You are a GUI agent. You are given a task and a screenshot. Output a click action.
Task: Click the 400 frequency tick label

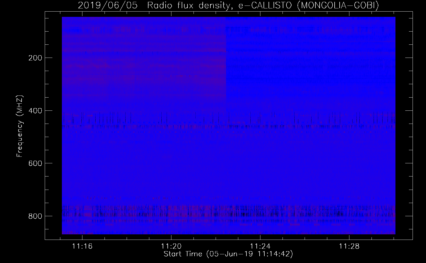(x=35, y=111)
